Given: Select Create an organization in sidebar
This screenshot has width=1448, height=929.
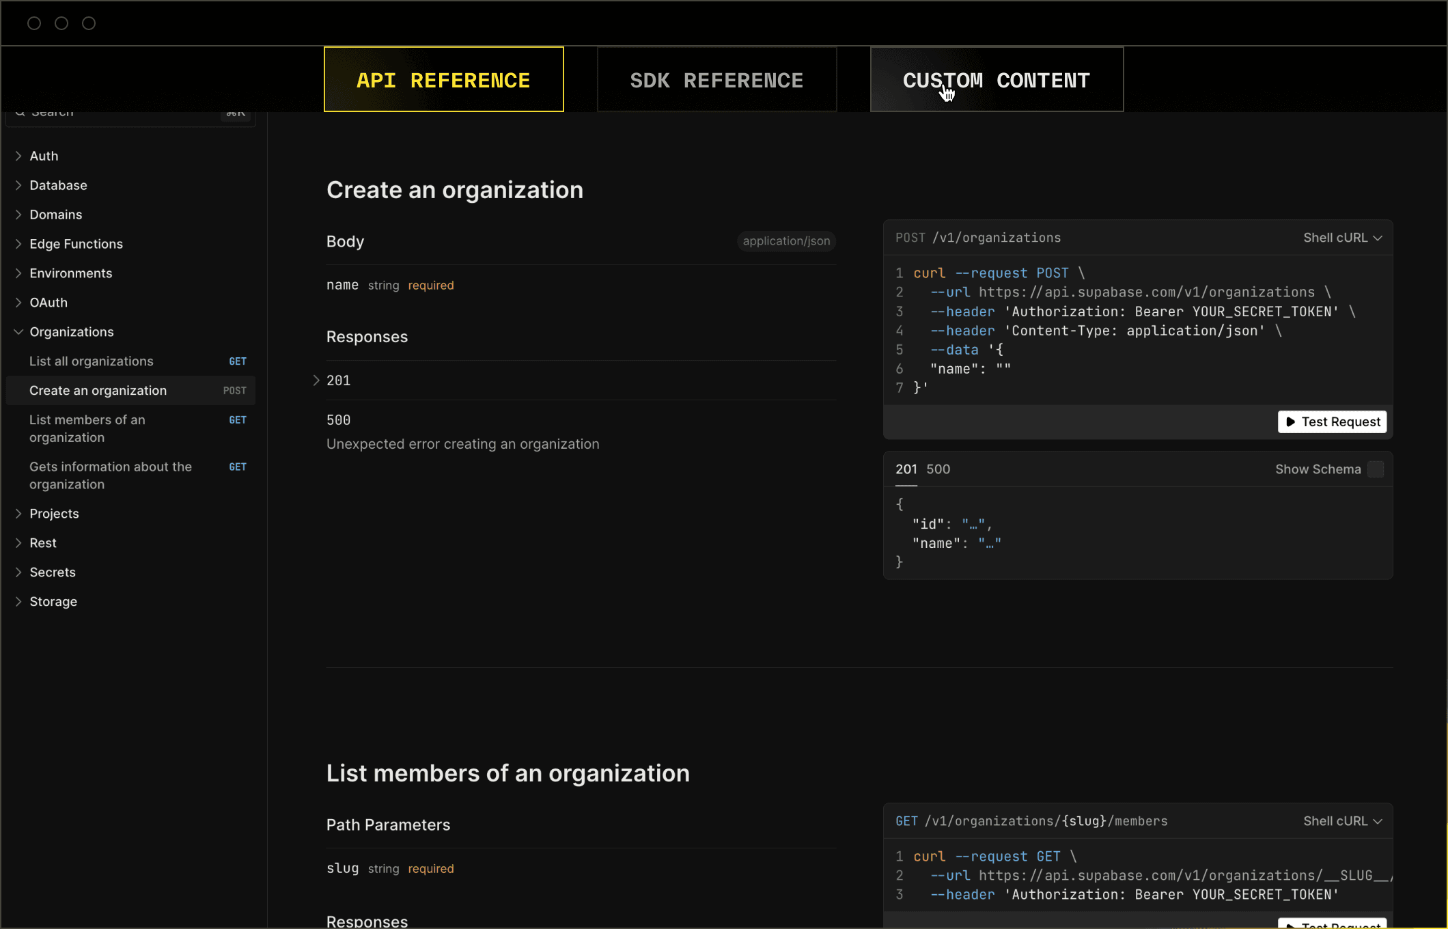Looking at the screenshot, I should 130,391.
